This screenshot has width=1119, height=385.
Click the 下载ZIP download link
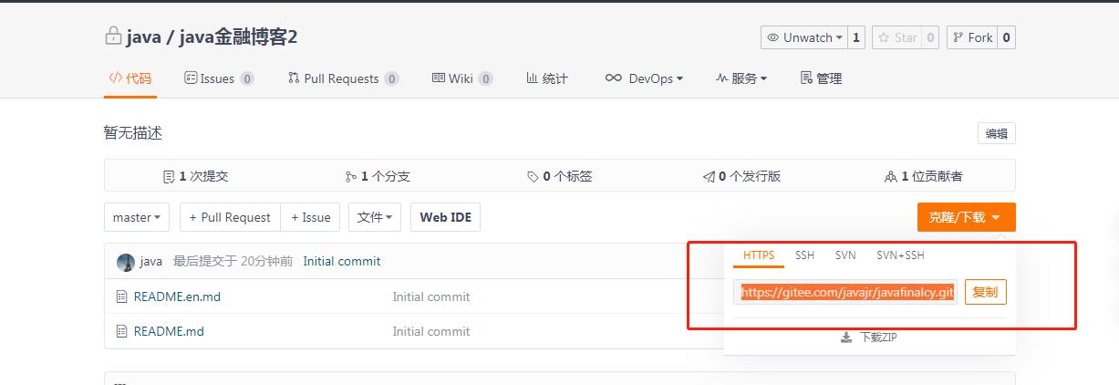(870, 338)
